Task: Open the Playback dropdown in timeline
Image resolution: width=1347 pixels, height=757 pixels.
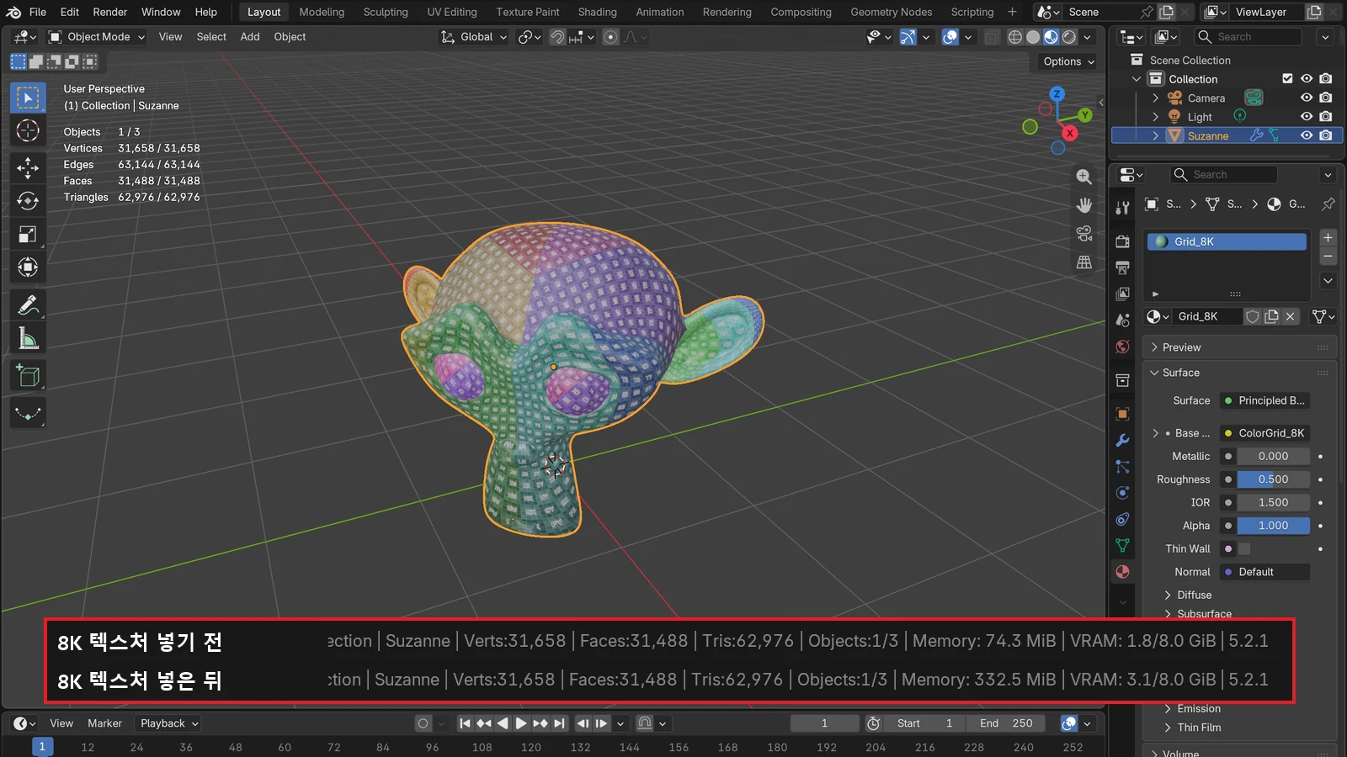Action: pos(169,723)
